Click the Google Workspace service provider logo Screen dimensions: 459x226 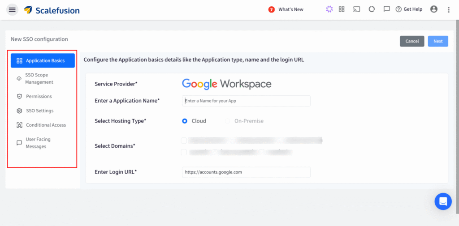point(226,84)
